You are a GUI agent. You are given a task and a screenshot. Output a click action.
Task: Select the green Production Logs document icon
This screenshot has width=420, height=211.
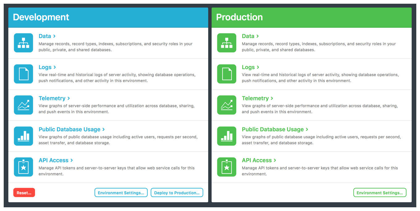[x=227, y=74]
